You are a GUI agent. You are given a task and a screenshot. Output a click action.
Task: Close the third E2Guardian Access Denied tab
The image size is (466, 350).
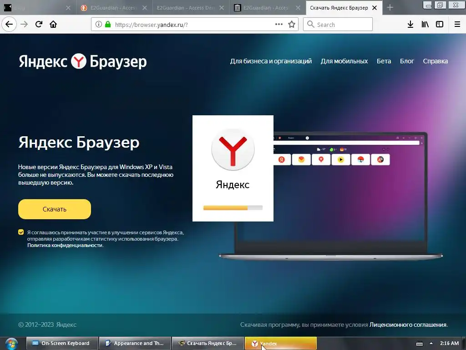click(222, 8)
